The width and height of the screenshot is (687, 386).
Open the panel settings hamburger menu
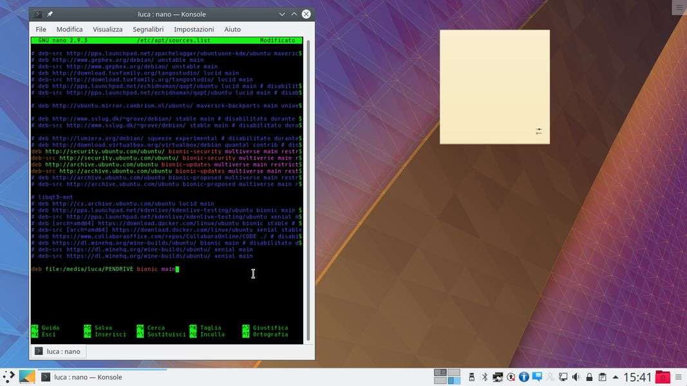point(678,377)
